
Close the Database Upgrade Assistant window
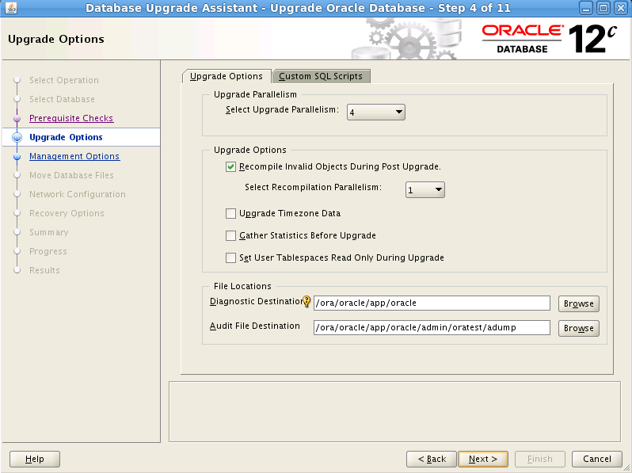621,8
